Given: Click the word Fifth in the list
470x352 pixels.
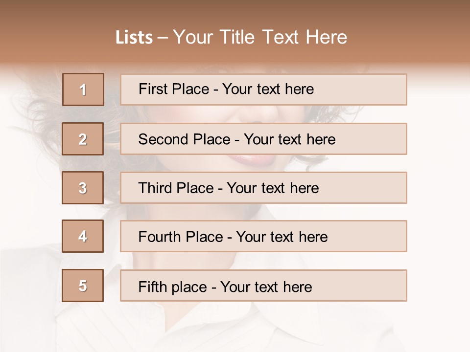Looking at the screenshot, I should click(x=153, y=286).
